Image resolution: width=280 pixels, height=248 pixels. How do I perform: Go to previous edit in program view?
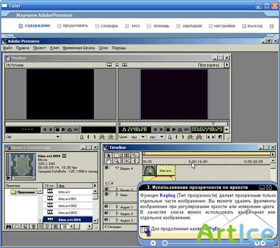click(208, 137)
